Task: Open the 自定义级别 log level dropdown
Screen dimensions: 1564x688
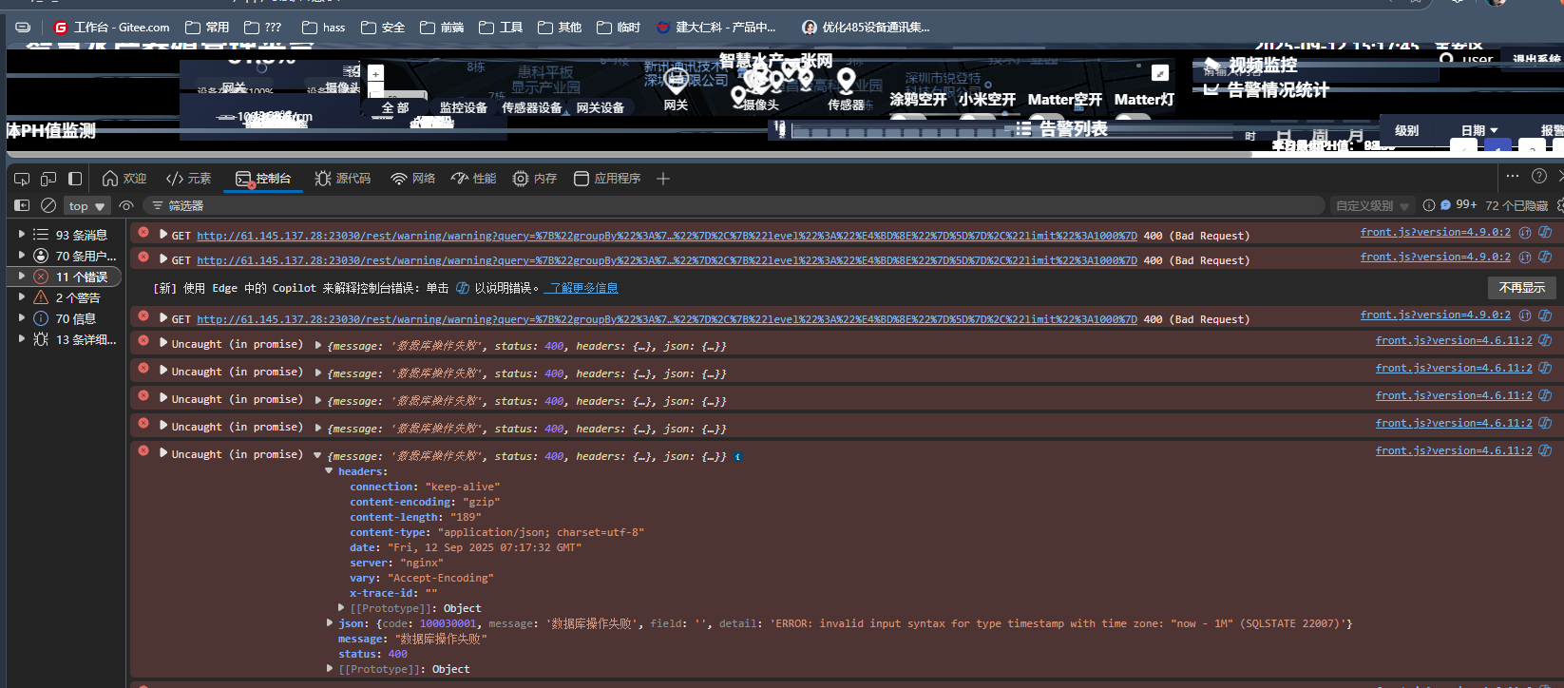Action: pos(1372,206)
